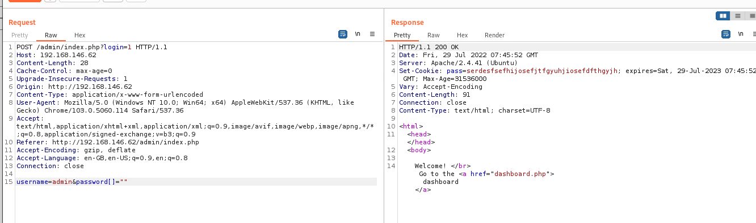Switch Request view to Raw tab
This screenshot has width=756, height=223.
click(x=51, y=35)
